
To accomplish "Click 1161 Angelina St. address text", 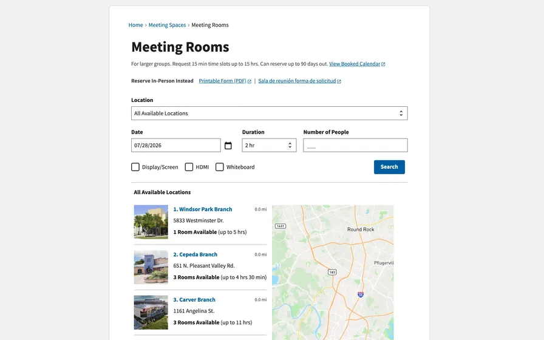I will click(x=194, y=311).
